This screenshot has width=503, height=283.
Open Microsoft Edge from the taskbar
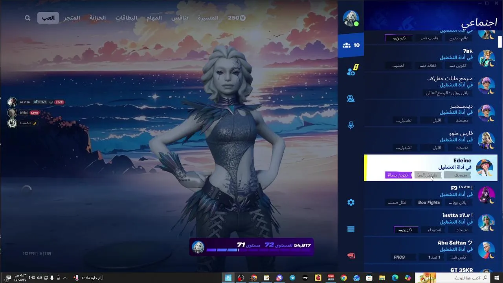(x=395, y=278)
